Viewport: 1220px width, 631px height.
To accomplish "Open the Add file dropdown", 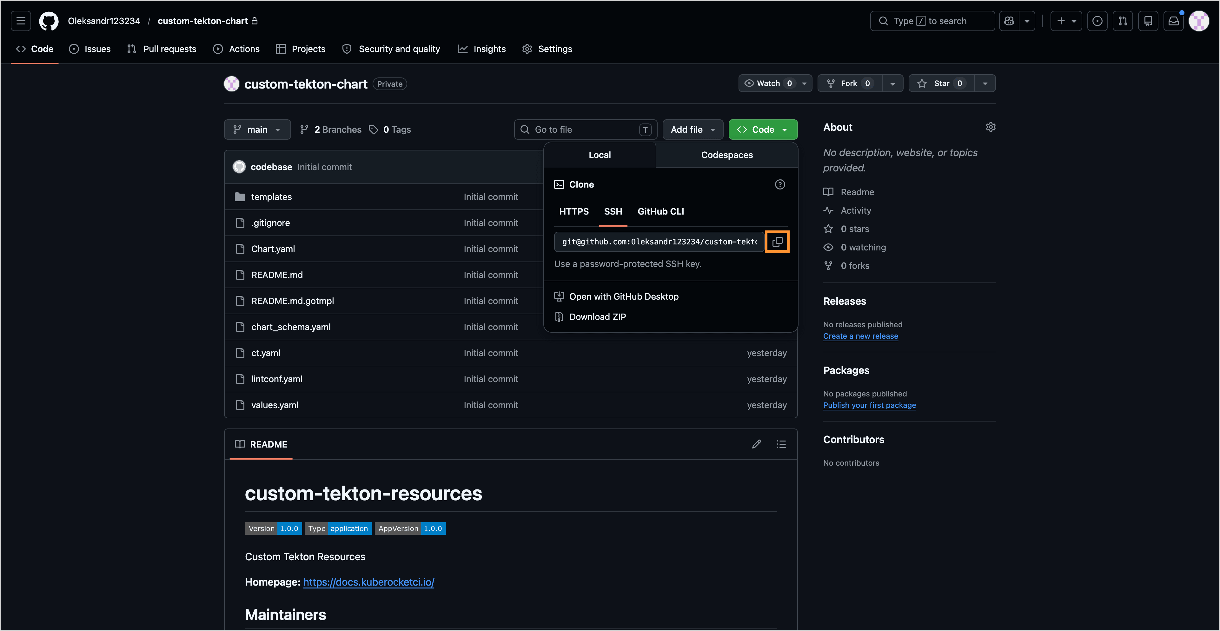I will tap(693, 129).
